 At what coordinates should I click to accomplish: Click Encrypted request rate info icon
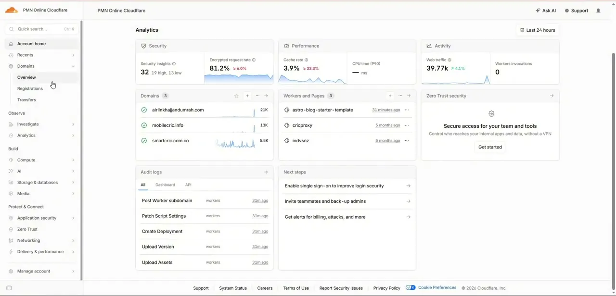click(x=254, y=60)
